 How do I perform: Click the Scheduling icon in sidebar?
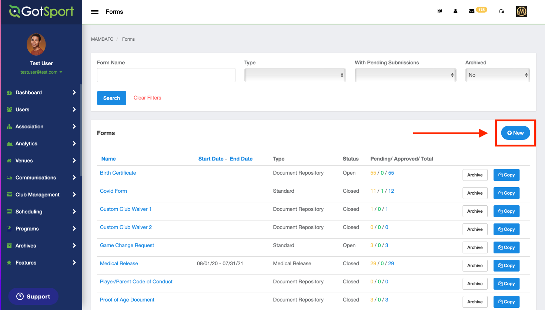click(x=9, y=212)
